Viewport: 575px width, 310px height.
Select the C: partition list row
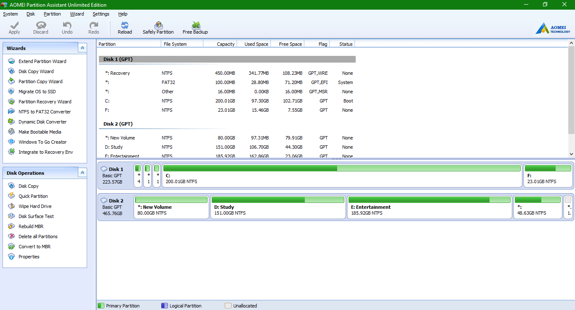[x=227, y=101]
